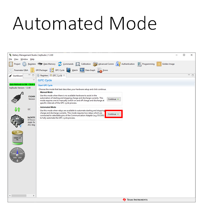
Task: Click the I2C communication arrows icon
Action: [x=17, y=109]
